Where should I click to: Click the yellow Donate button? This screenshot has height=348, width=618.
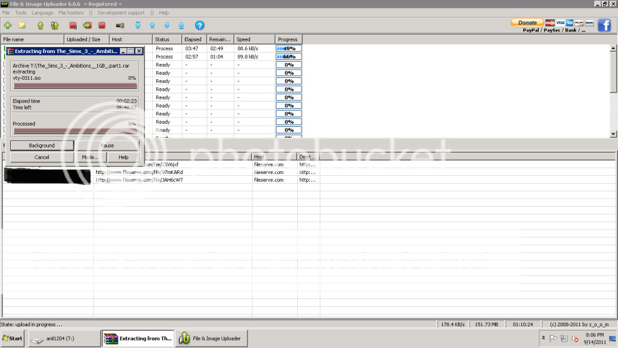[527, 22]
